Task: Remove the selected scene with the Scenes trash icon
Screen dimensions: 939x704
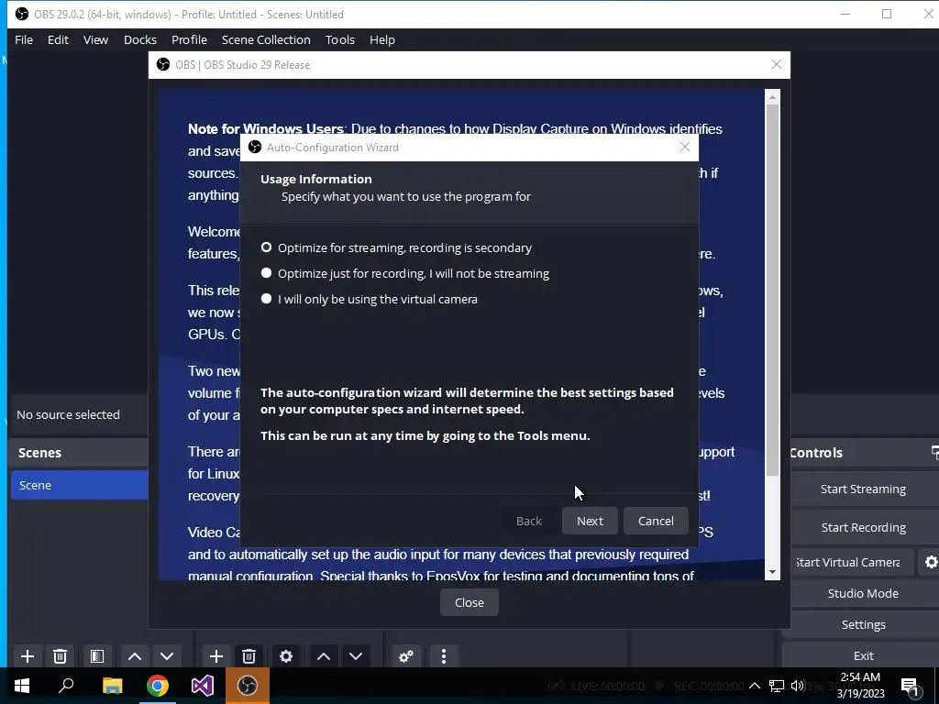Action: tap(60, 656)
